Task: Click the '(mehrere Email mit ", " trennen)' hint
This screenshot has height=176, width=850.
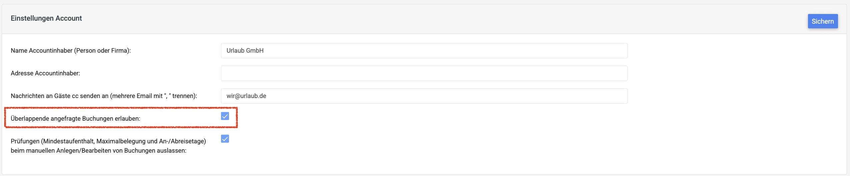Action: click(154, 96)
